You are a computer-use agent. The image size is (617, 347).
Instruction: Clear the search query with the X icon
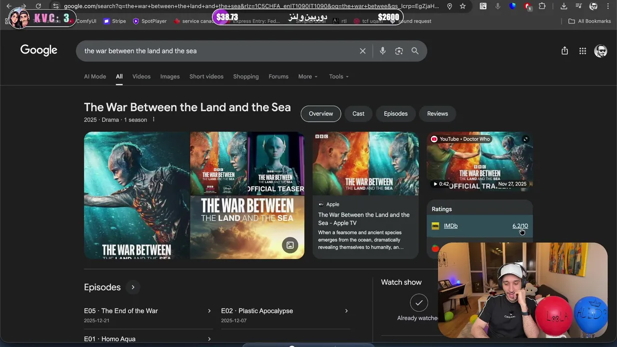(362, 51)
